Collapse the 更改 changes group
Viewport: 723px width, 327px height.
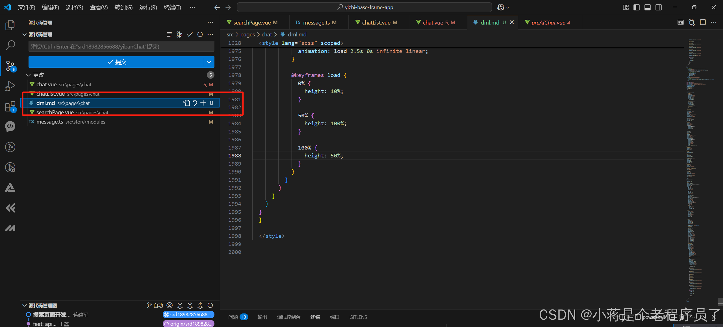(29, 75)
